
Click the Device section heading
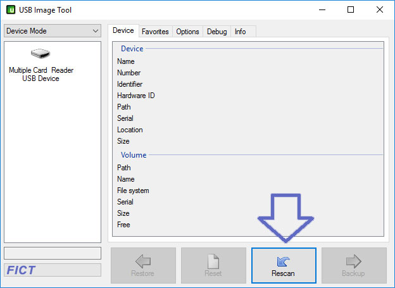tap(132, 49)
